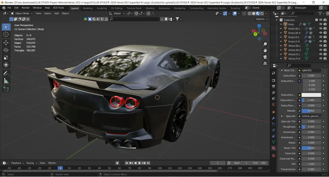The width and height of the screenshot is (329, 177).
Task: Open the Object properties tab
Action: (x=273, y=112)
